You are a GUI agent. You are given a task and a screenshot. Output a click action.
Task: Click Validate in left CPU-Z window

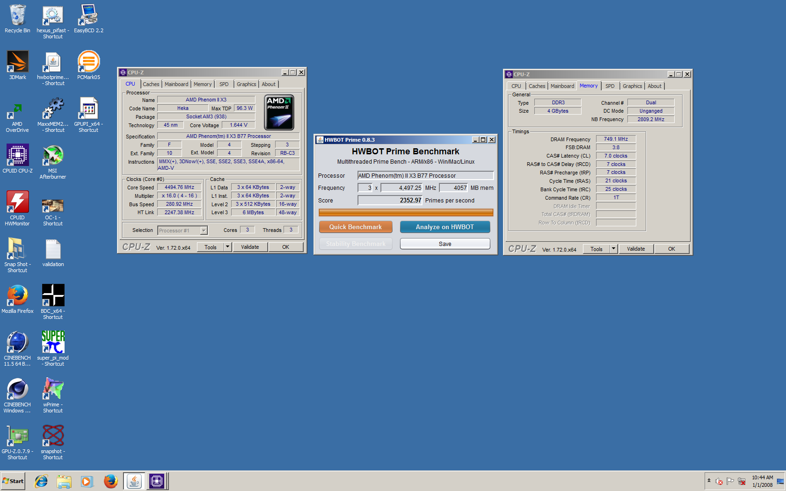coord(250,247)
